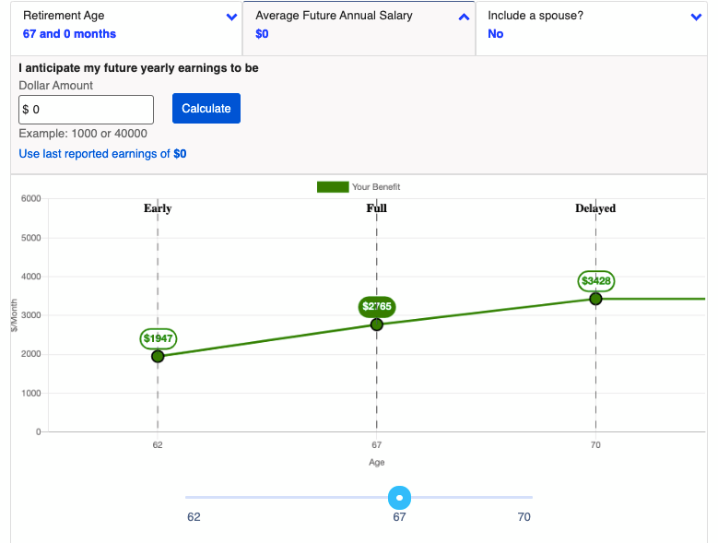Select the Delayed benefit point at age 70

tap(595, 299)
